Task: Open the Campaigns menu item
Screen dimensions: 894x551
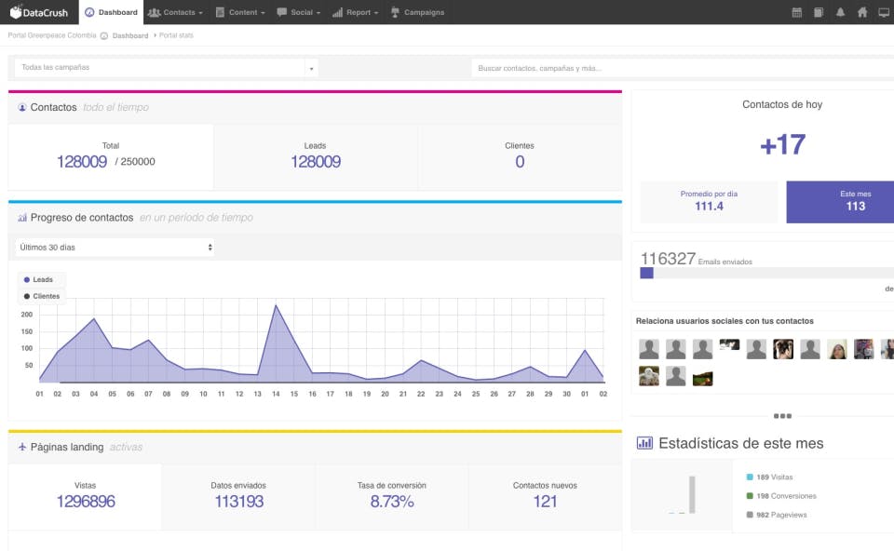Action: coord(417,12)
